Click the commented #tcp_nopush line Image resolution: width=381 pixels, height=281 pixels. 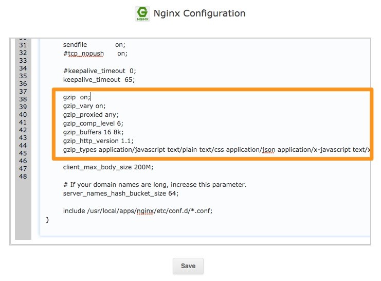point(95,53)
